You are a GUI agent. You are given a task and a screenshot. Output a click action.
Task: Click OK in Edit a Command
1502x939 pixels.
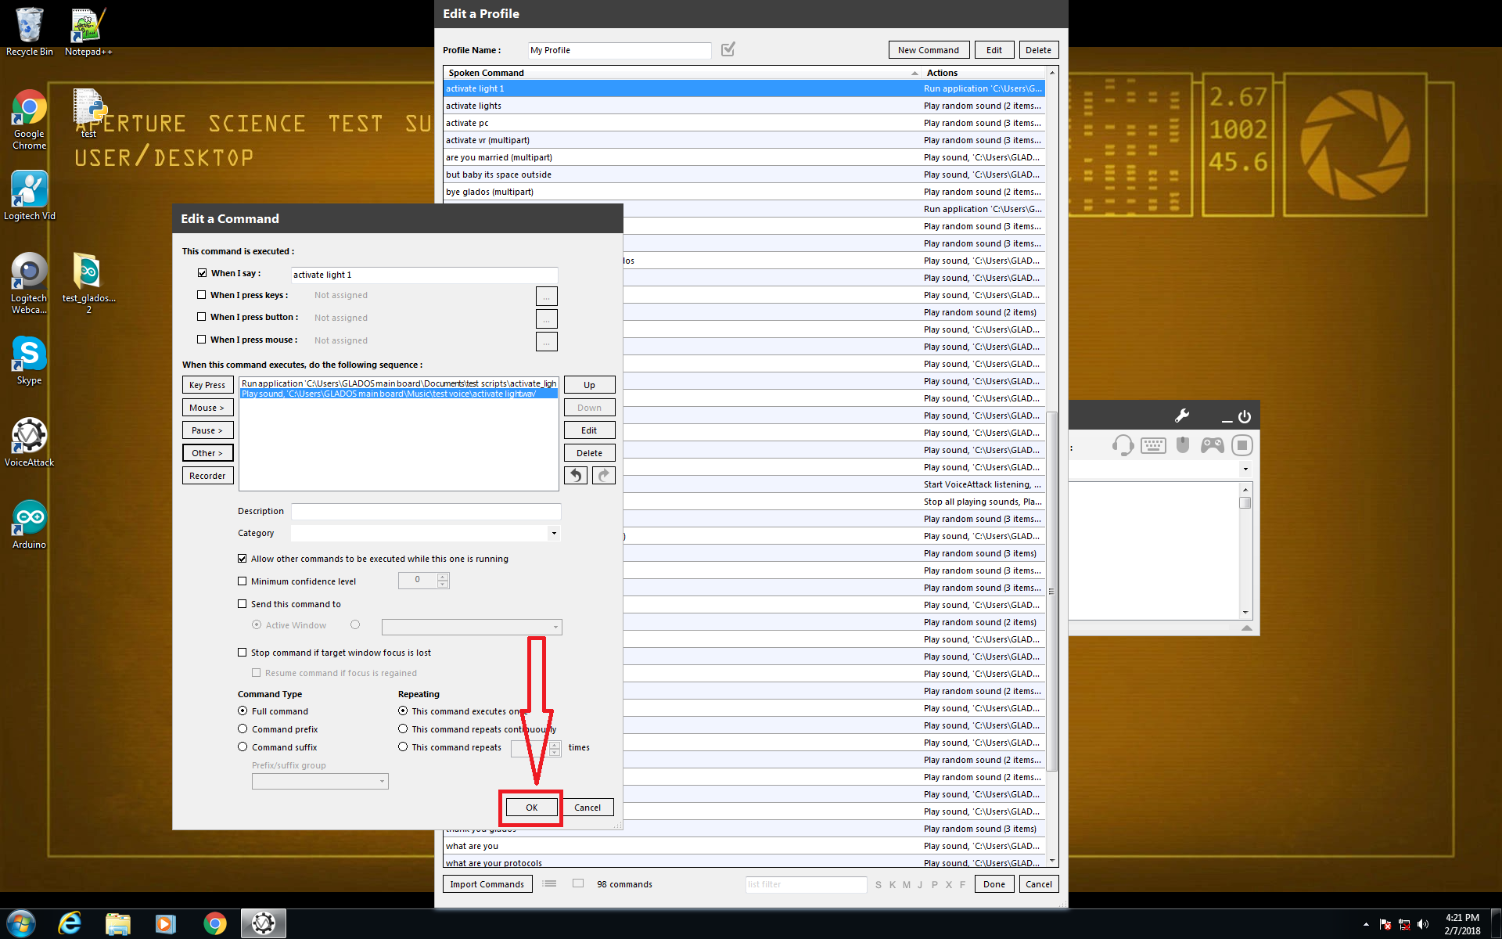tap(532, 808)
